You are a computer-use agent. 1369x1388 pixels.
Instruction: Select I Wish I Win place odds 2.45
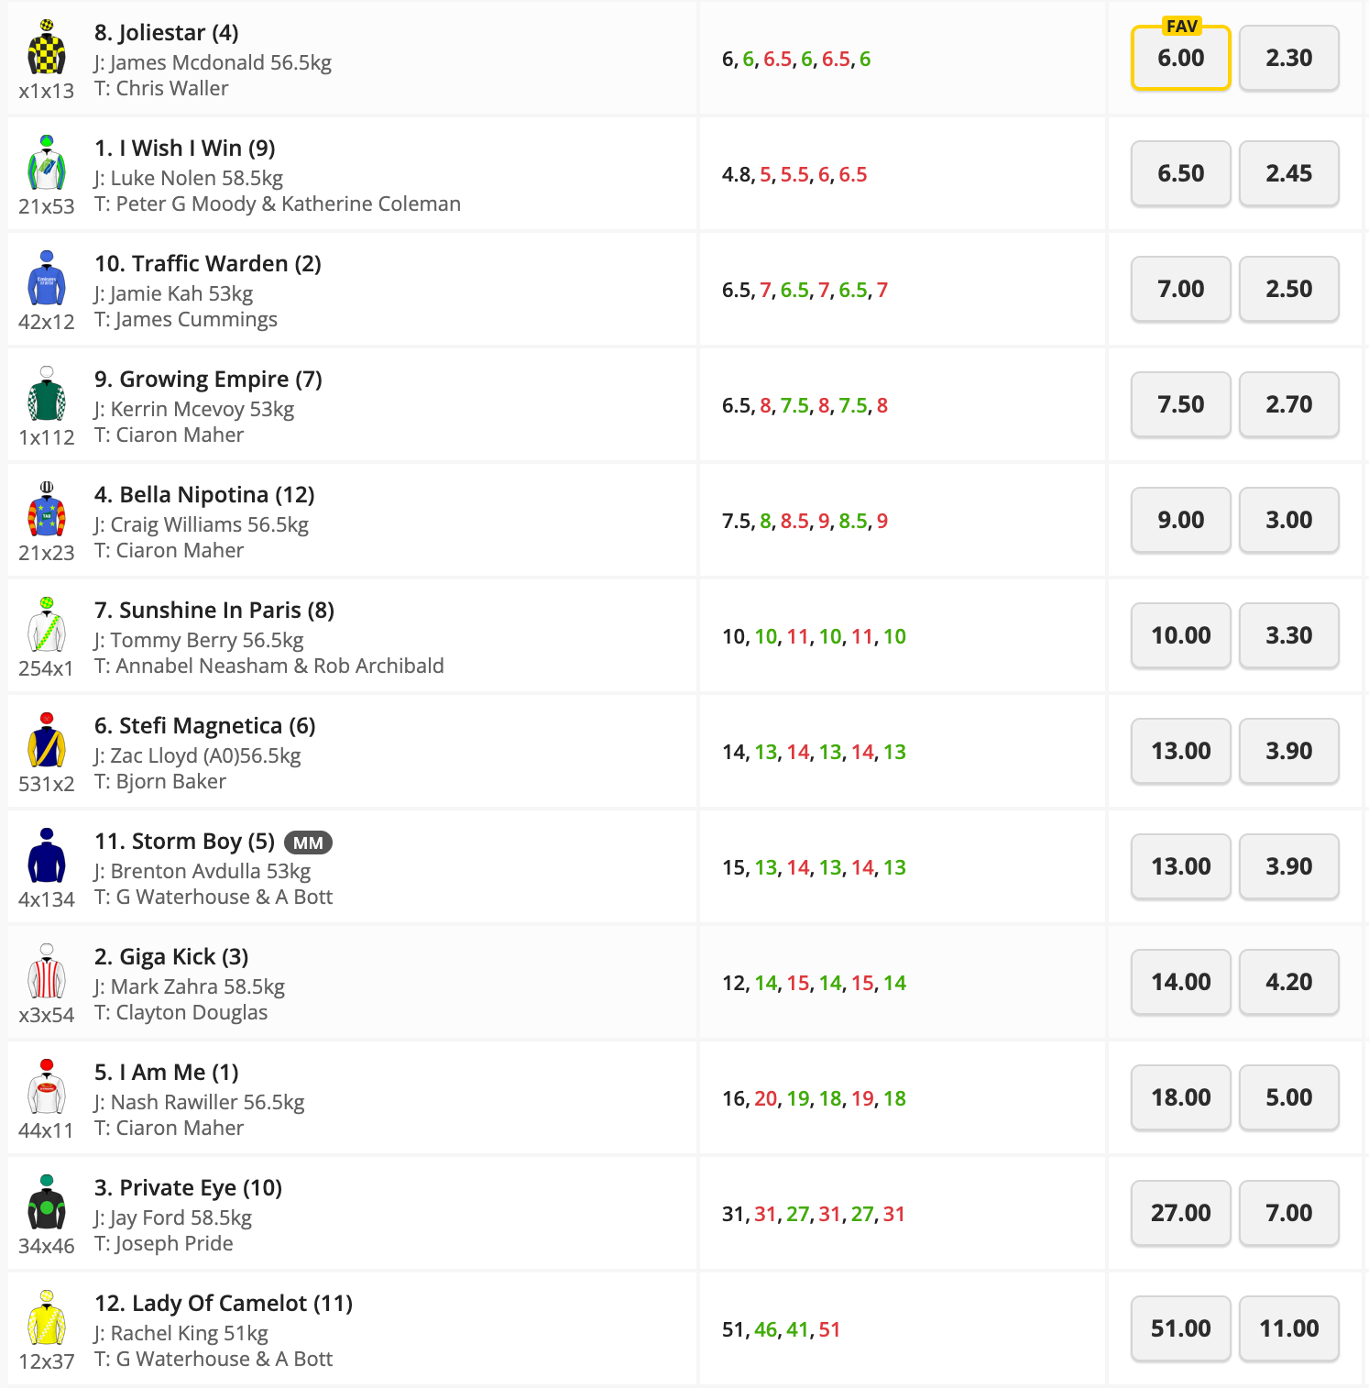[1288, 174]
